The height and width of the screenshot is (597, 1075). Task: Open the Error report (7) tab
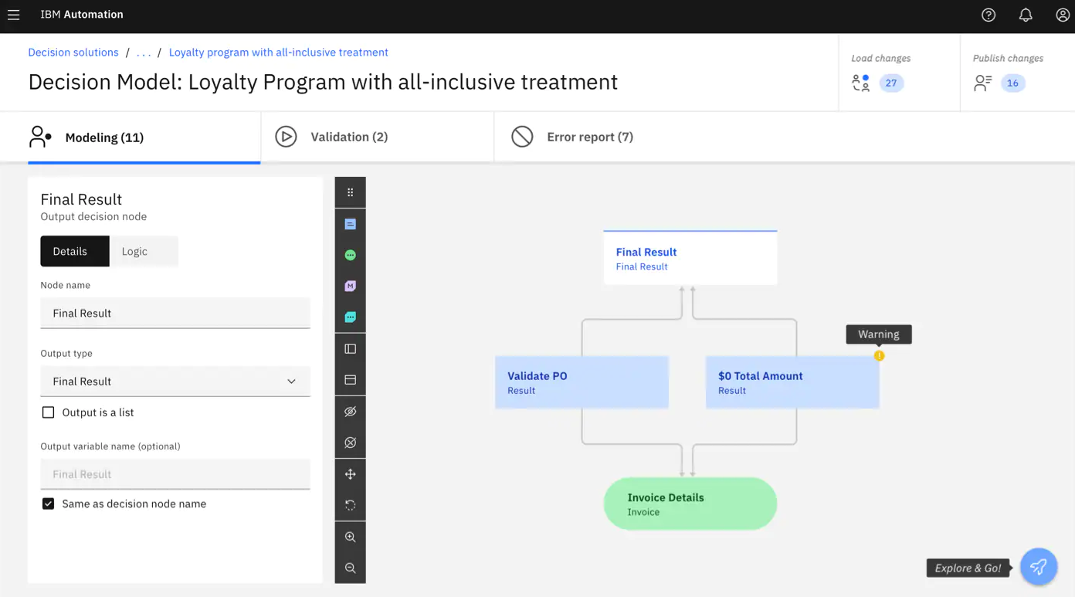click(x=589, y=137)
